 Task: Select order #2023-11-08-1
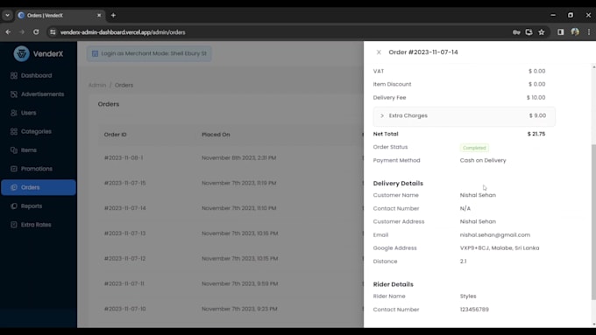pyautogui.click(x=124, y=157)
